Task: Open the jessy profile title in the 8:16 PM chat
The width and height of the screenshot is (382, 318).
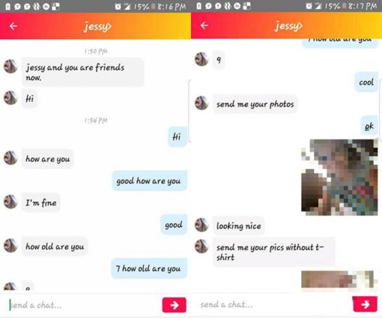Action: (x=97, y=26)
